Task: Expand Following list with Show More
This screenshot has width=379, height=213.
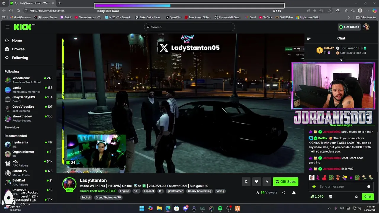Action: click(x=12, y=128)
